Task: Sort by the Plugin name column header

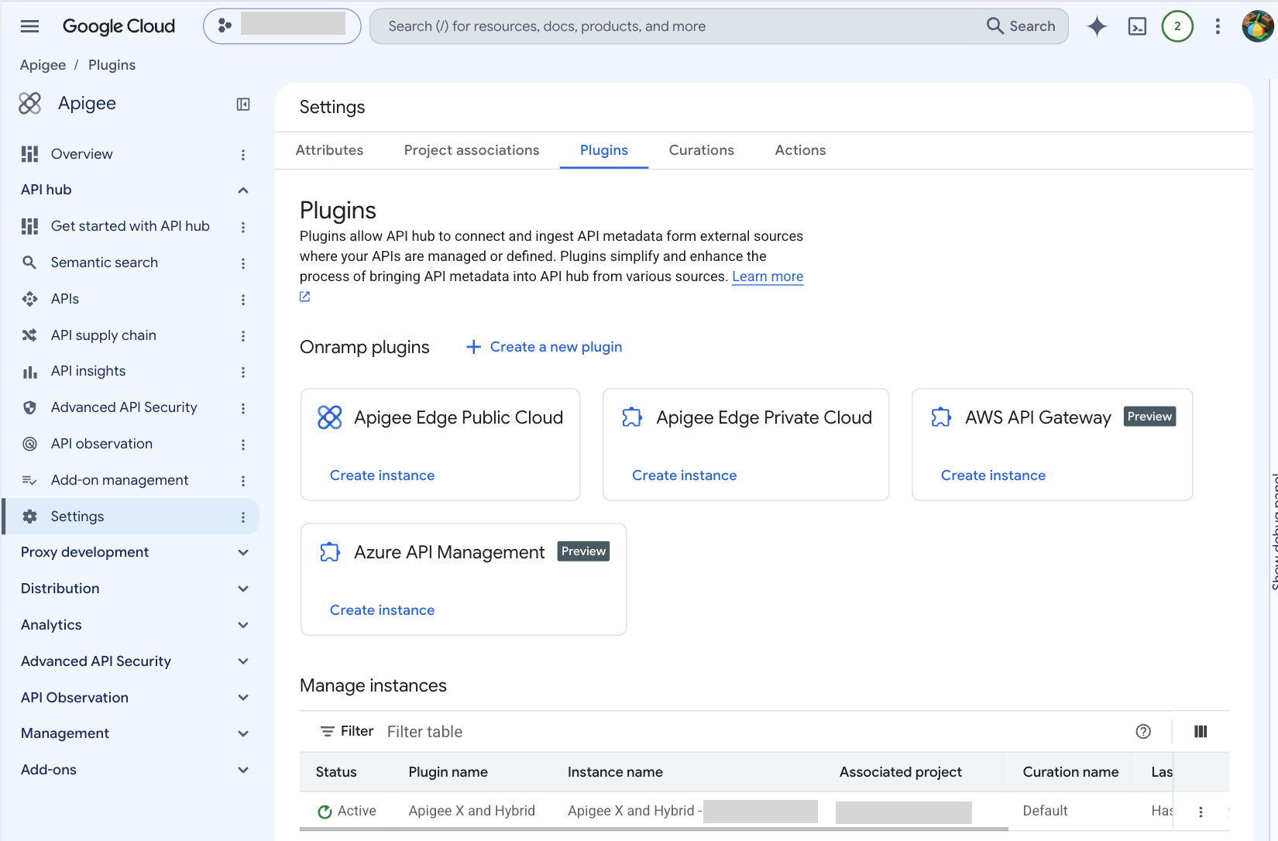Action: coord(448,772)
